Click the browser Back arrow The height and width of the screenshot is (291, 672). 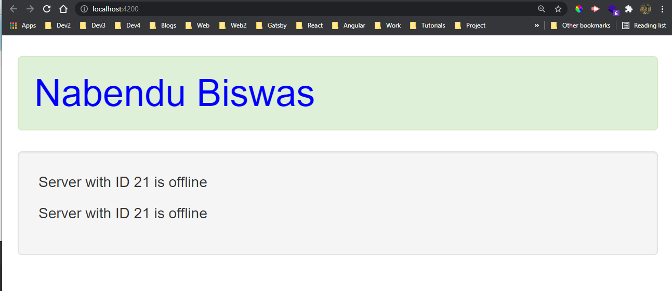[14, 9]
